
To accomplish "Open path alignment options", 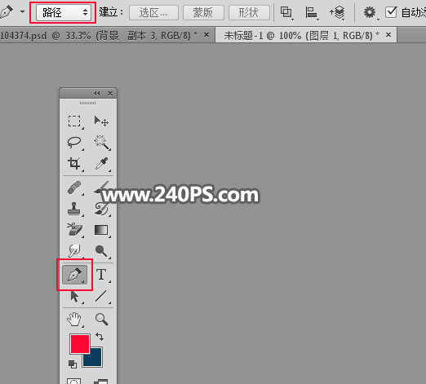I will (311, 12).
